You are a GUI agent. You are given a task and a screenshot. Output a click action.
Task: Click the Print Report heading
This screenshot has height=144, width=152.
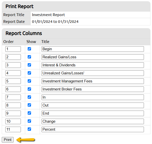tap(19, 7)
